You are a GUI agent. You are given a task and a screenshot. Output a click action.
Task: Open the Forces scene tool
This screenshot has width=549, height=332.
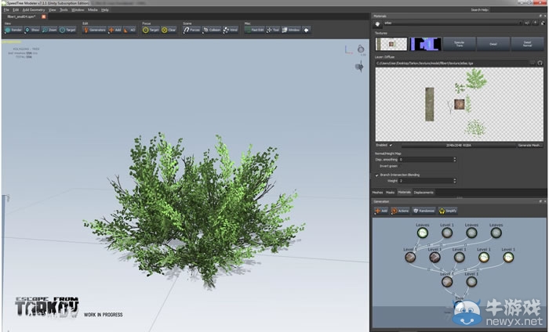(192, 30)
